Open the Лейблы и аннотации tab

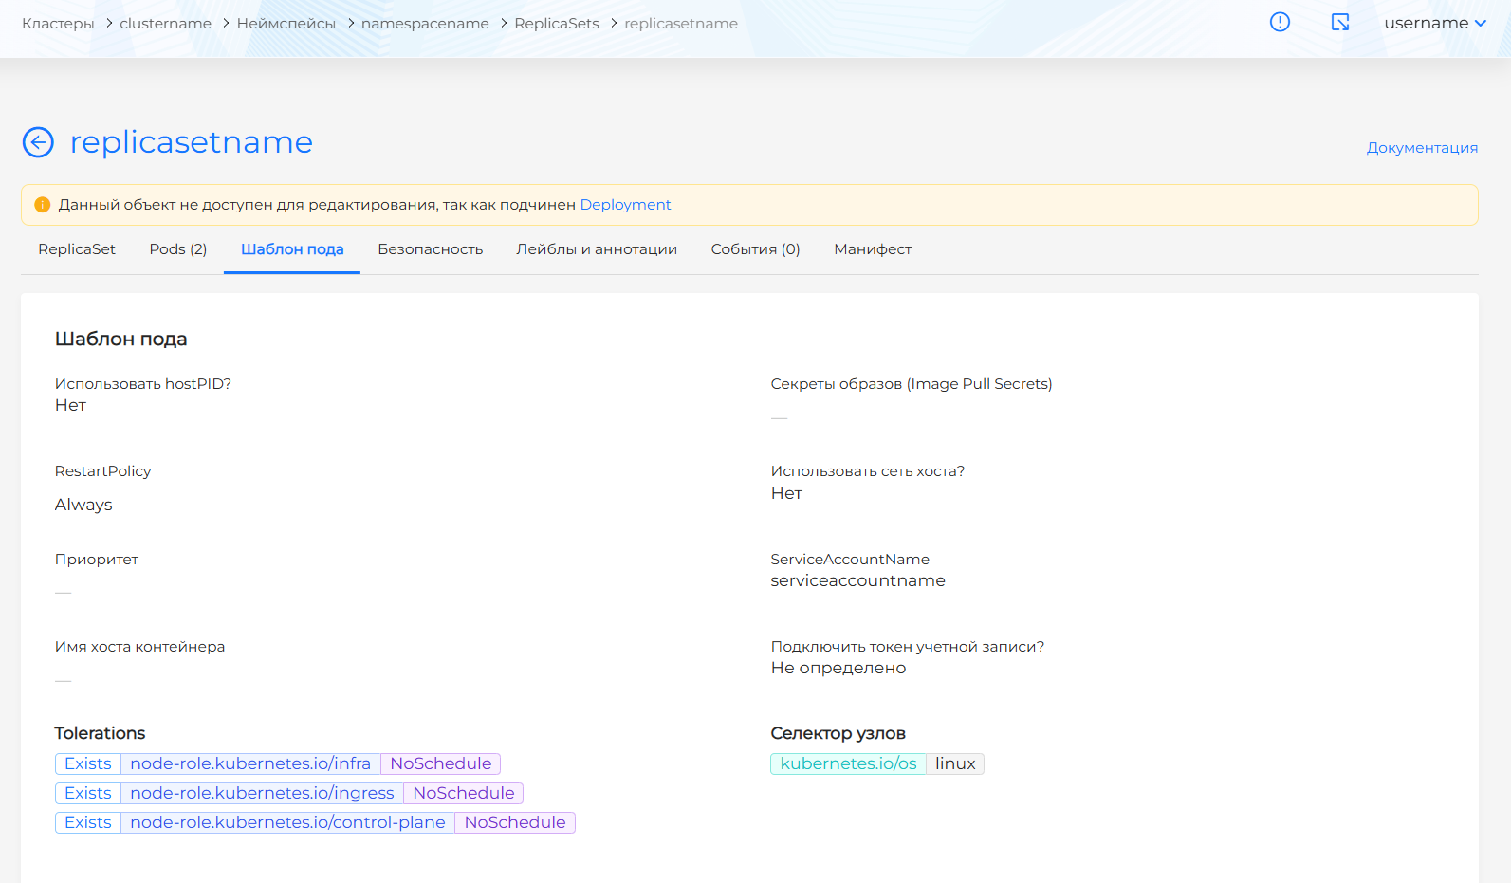pos(596,249)
